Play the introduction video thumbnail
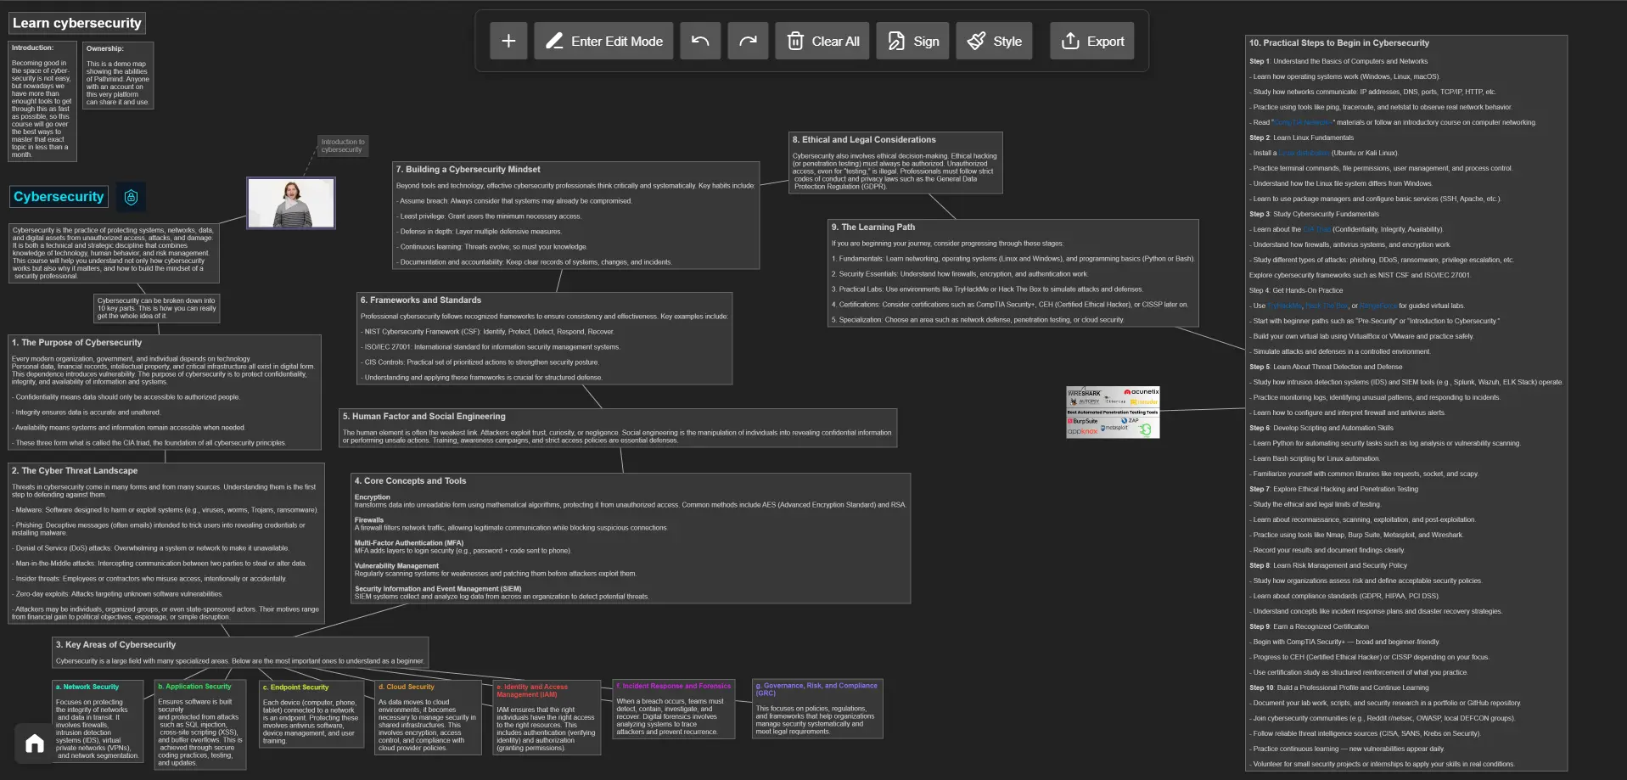The height and width of the screenshot is (780, 1627). [291, 203]
